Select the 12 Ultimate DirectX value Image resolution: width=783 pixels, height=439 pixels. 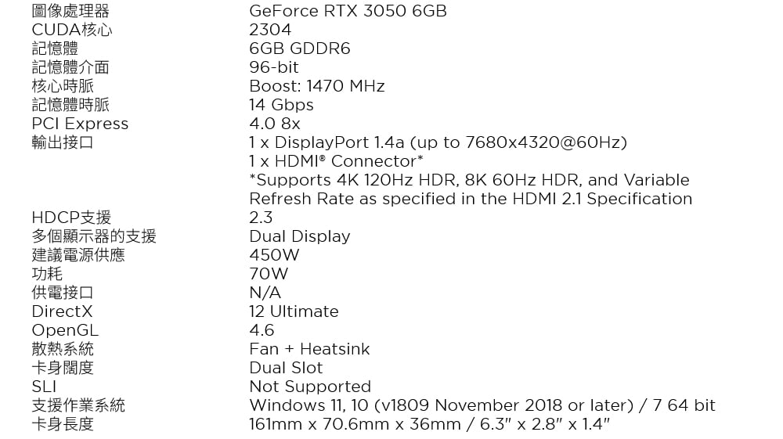click(x=294, y=311)
